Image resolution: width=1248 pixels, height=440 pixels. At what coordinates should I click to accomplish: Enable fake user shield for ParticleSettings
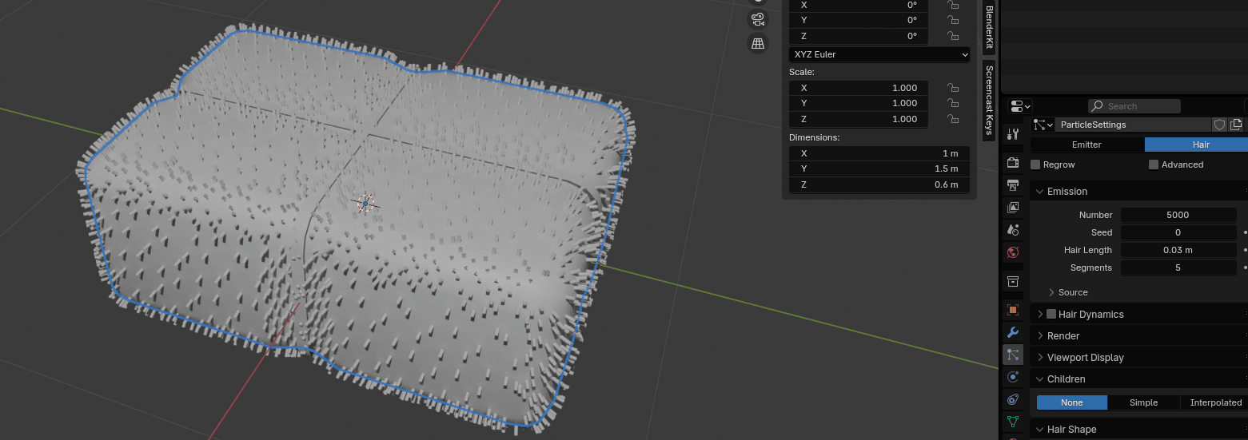(1219, 125)
